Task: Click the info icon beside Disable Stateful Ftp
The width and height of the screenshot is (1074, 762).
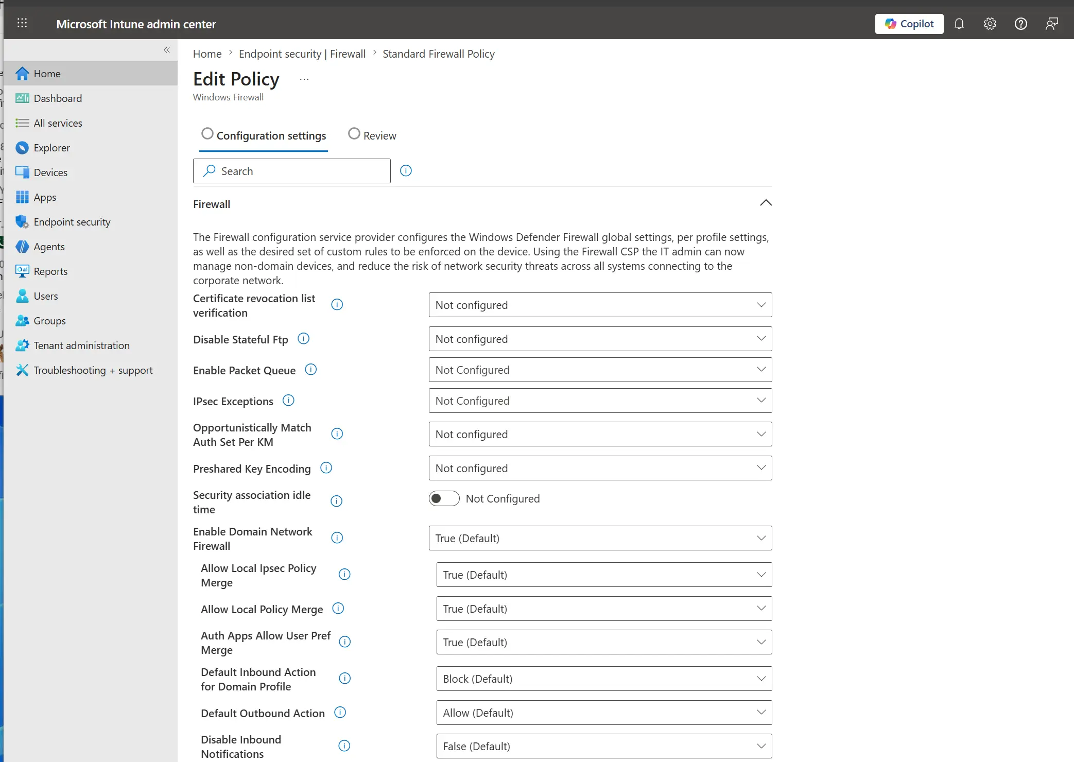Action: click(x=303, y=338)
